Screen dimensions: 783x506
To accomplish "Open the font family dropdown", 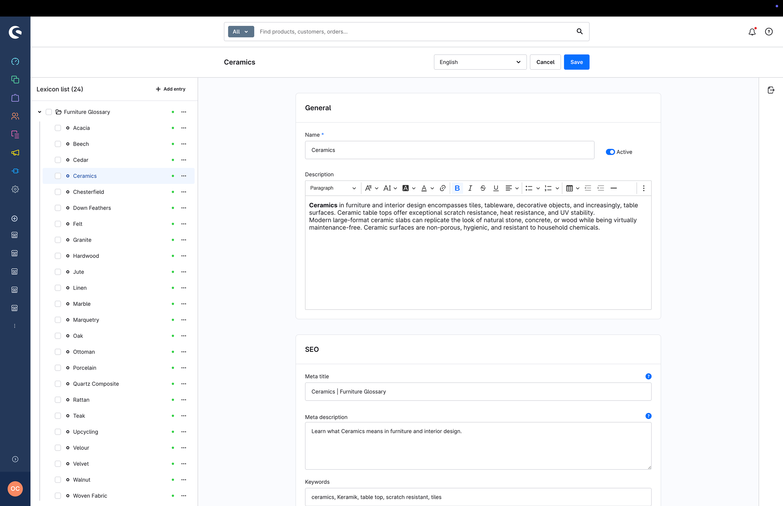I will tap(371, 188).
